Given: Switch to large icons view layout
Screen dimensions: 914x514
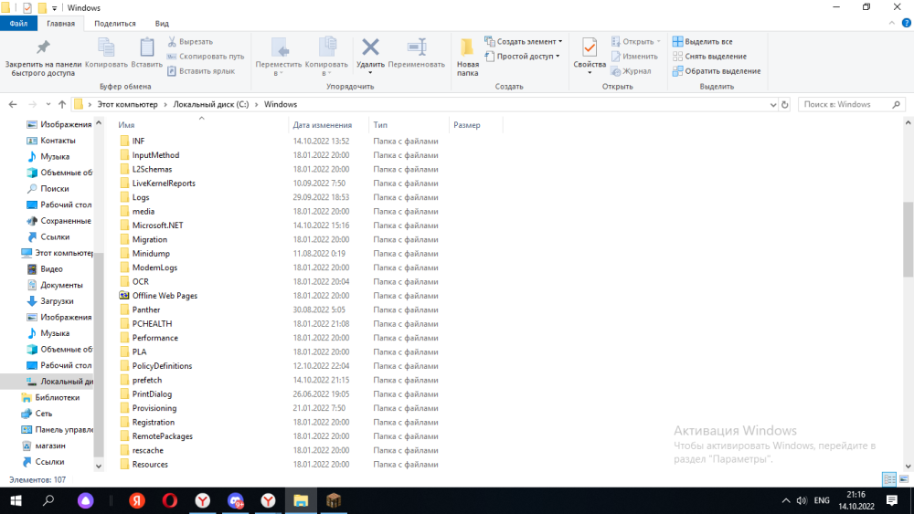Looking at the screenshot, I should [x=904, y=479].
